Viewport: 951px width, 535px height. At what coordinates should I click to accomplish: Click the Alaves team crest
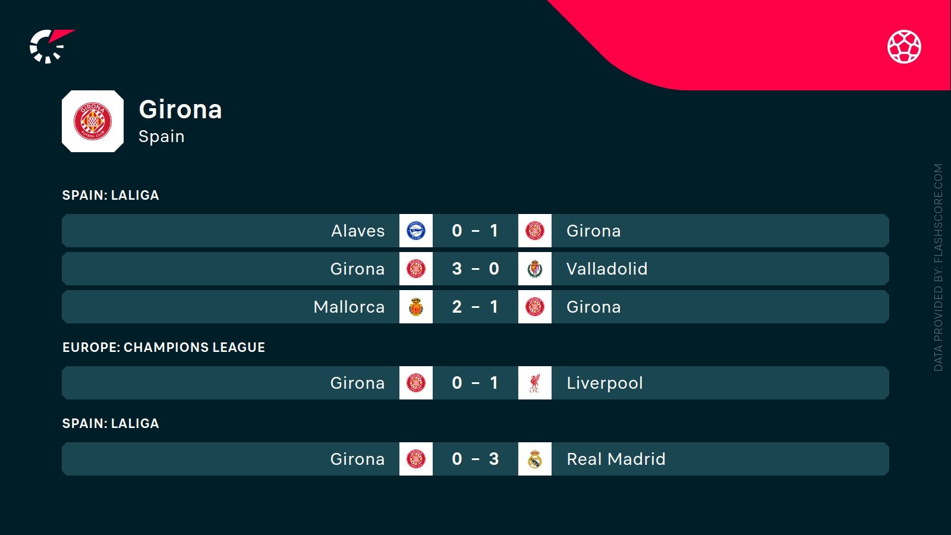pyautogui.click(x=416, y=231)
